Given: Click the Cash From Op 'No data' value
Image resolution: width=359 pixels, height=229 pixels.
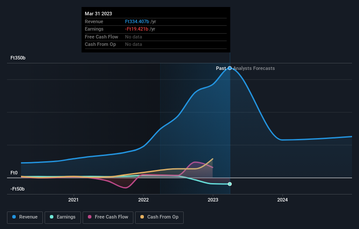Looking at the screenshot, I should tap(133, 45).
